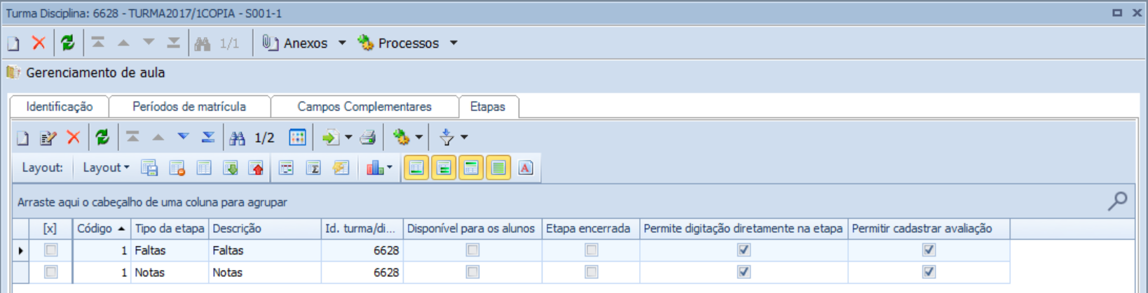Delete etapa with red X in grid toolbar
1148x293 pixels.
[x=73, y=138]
